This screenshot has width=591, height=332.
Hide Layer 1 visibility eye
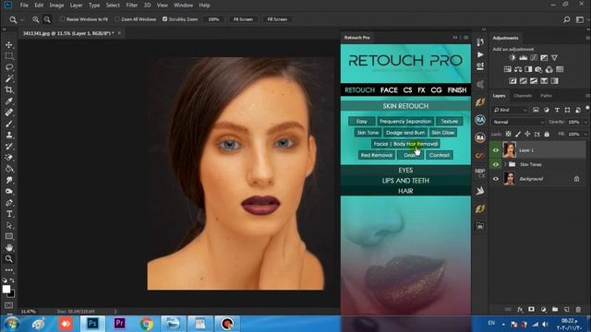(496, 150)
